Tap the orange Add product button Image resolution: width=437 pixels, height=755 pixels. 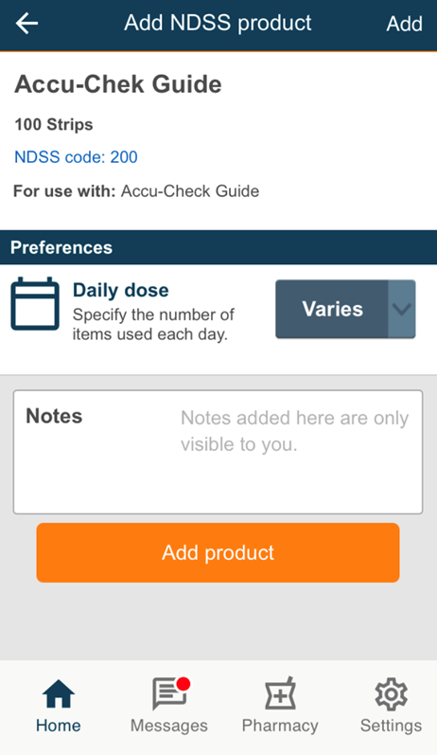pyautogui.click(x=218, y=552)
